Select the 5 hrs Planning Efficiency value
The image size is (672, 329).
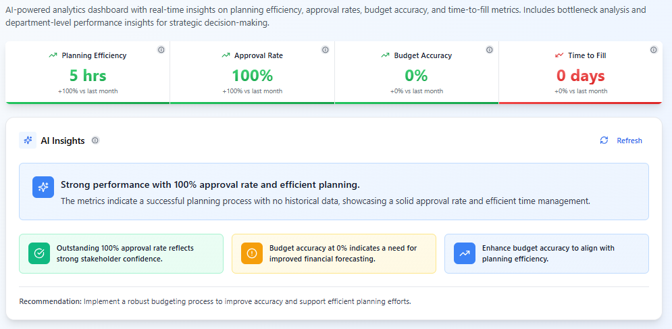[88, 76]
